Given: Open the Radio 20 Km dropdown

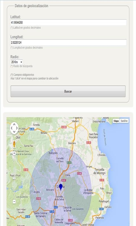Looking at the screenshot, I should (17, 62).
